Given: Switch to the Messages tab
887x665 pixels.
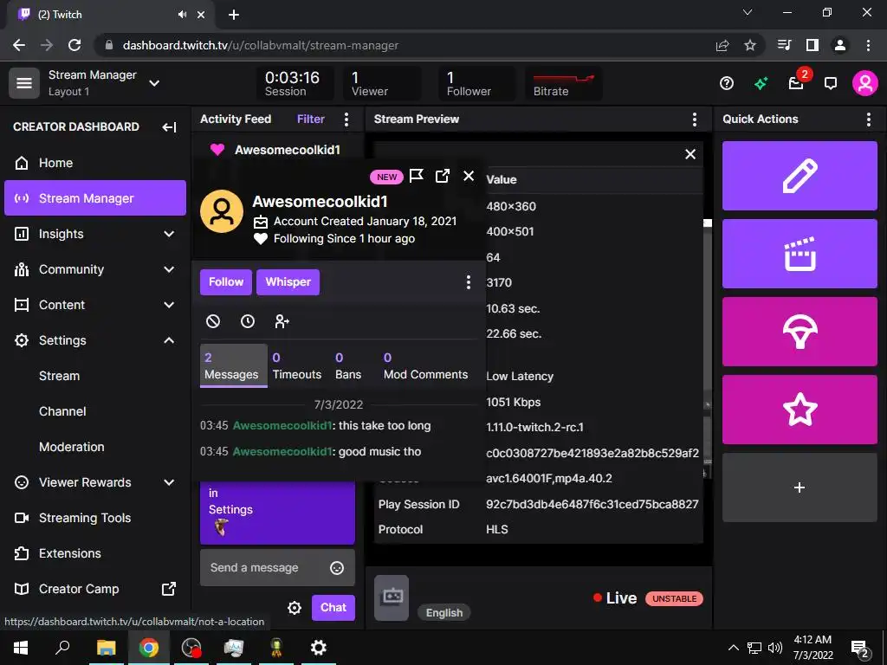Looking at the screenshot, I should click(x=232, y=366).
